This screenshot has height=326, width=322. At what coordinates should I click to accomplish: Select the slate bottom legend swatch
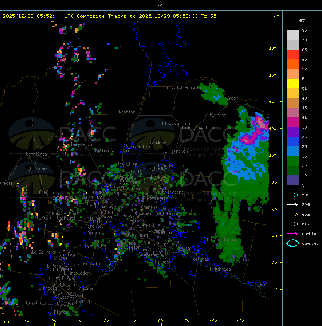pos(293,180)
